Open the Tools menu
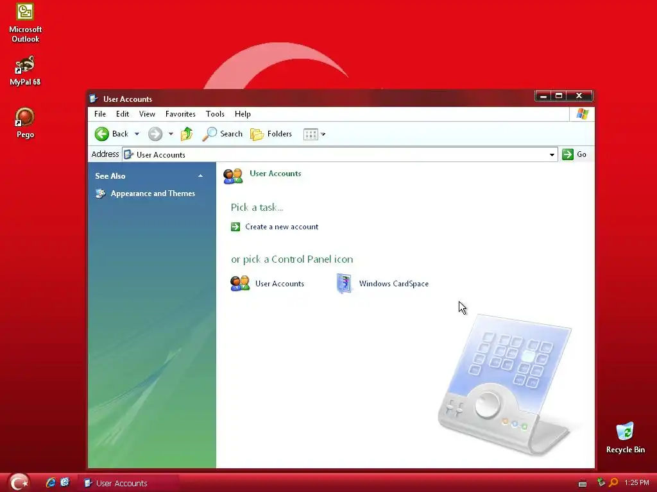 [215, 114]
